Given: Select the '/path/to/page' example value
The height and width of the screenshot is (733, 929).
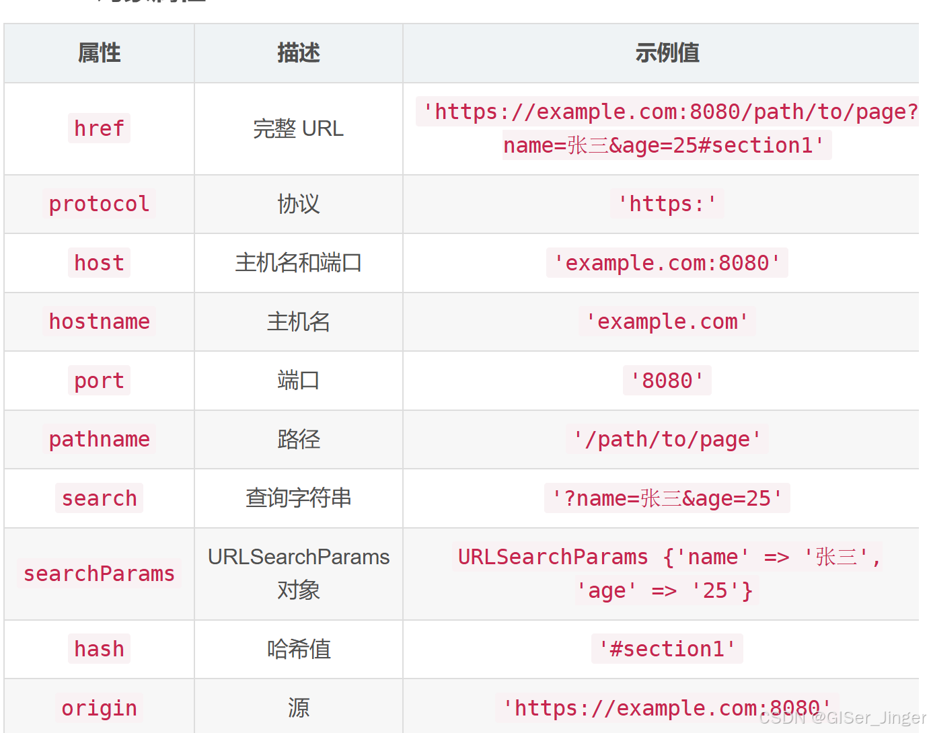Looking at the screenshot, I should (x=667, y=439).
